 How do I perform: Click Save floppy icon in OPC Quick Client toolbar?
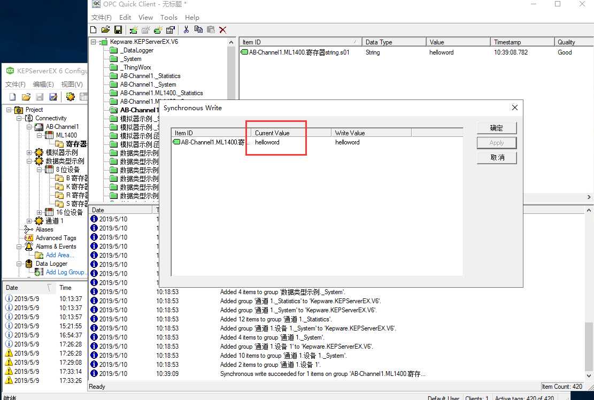point(118,29)
